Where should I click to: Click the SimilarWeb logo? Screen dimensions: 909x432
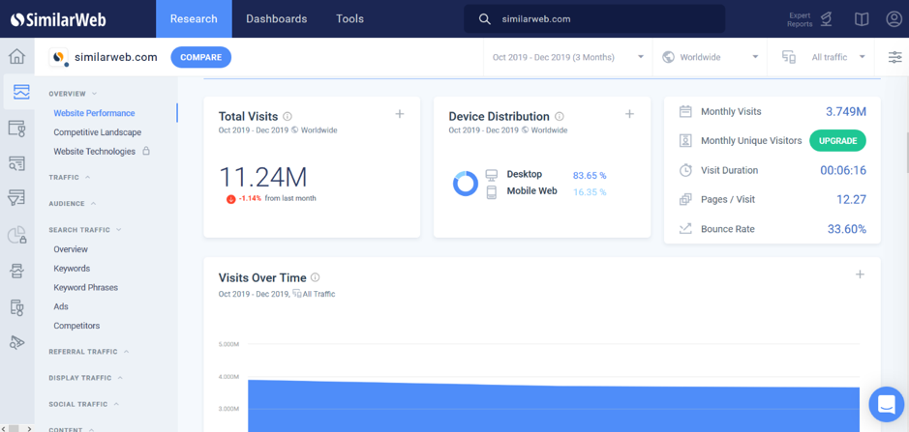(x=58, y=19)
